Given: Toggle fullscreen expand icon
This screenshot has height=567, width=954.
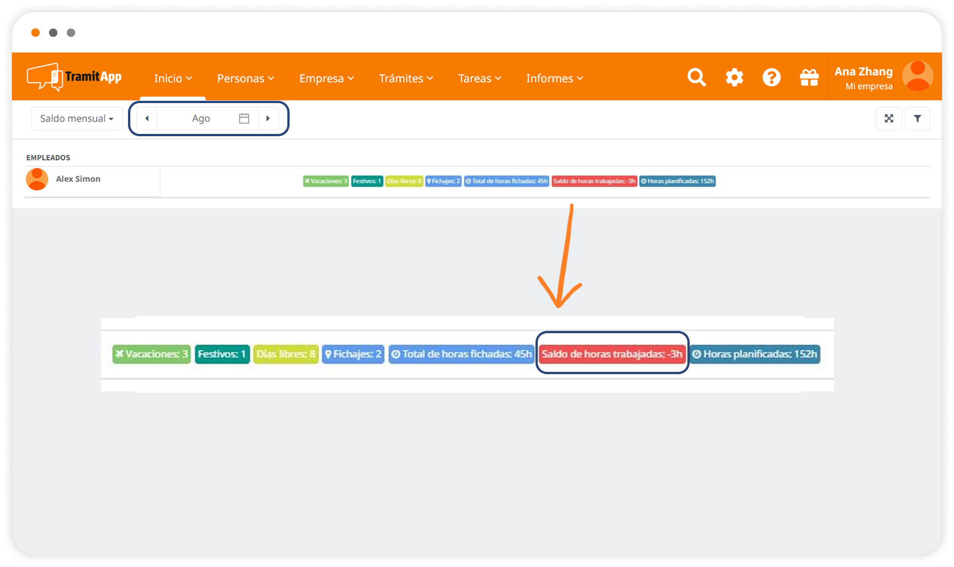Looking at the screenshot, I should point(889,119).
